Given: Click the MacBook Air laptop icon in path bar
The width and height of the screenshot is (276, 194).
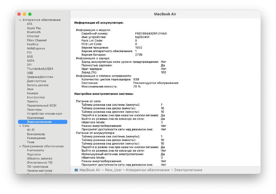Looking at the screenshot, I should tap(76, 170).
